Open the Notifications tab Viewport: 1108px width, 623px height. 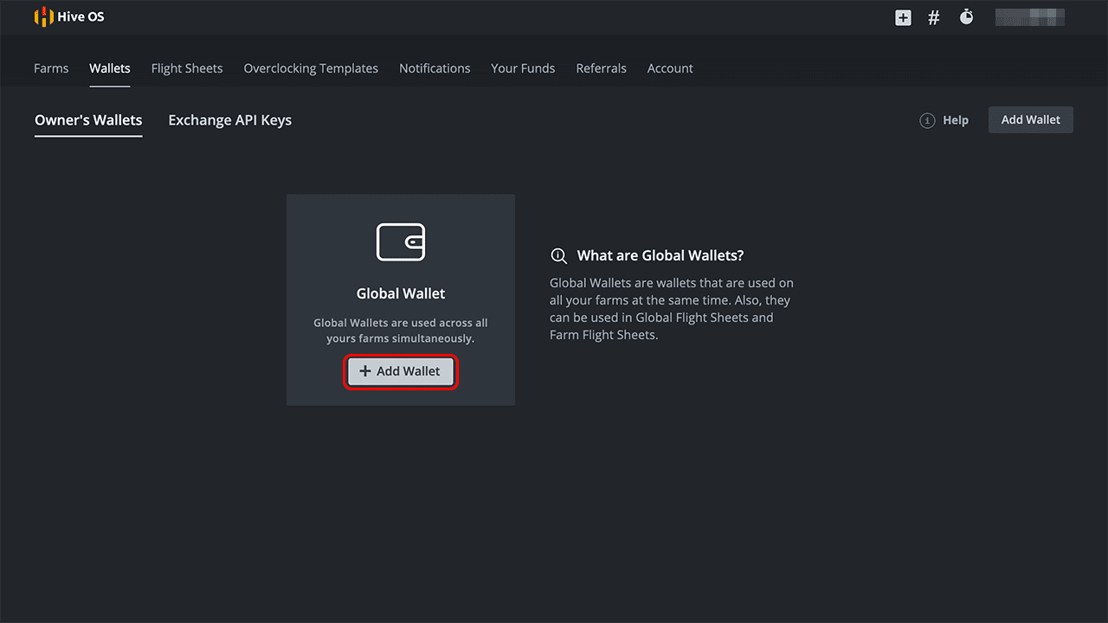pos(435,68)
